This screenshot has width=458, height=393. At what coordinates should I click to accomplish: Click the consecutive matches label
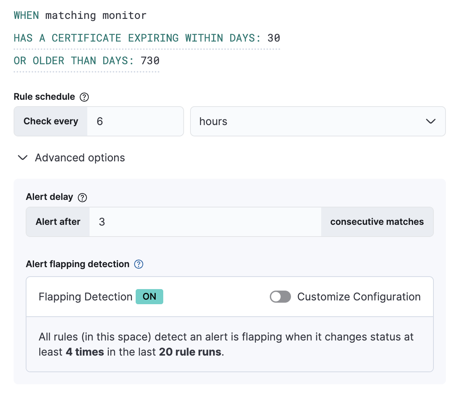[377, 222]
